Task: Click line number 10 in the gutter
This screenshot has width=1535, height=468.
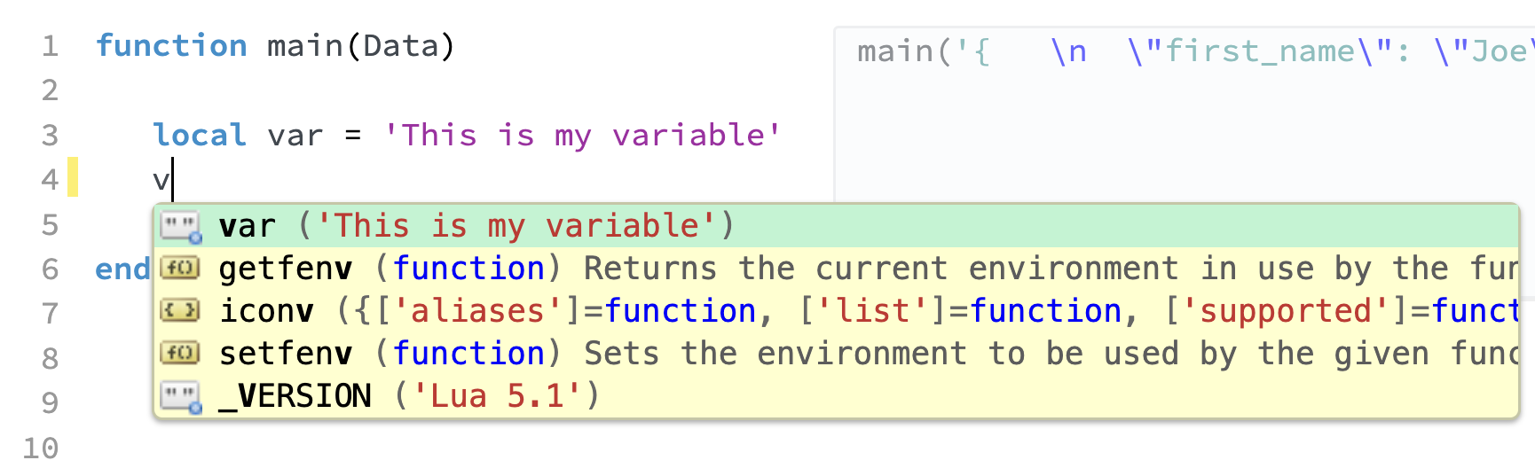Action: tap(41, 448)
